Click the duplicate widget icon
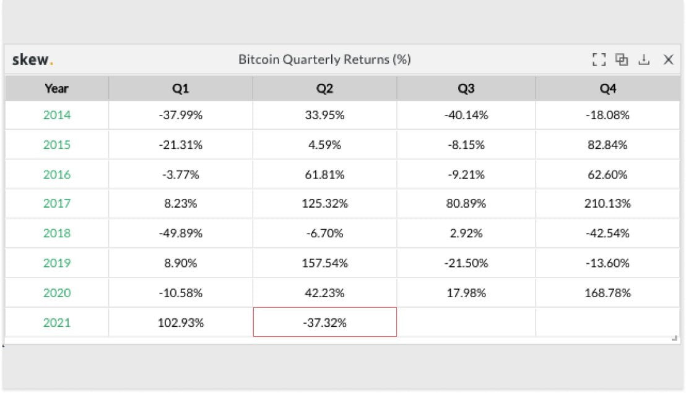This screenshot has width=686, height=393. point(621,59)
